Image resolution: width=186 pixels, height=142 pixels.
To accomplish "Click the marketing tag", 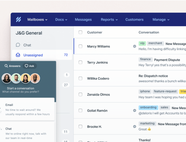I will pyautogui.click(x=147, y=123).
